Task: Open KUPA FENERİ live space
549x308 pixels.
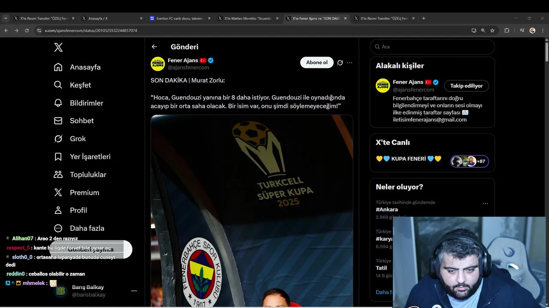Action: pos(408,159)
